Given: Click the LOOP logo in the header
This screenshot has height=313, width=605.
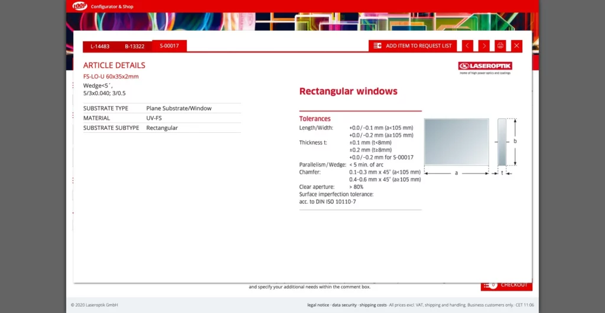Looking at the screenshot, I should pyautogui.click(x=80, y=6).
